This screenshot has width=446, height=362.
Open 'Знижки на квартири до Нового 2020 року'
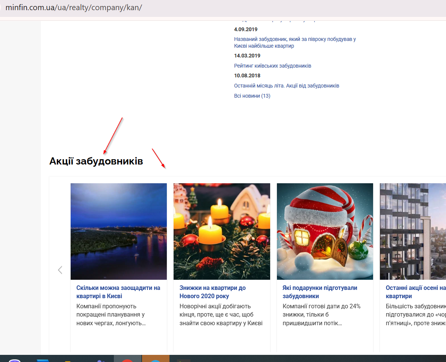click(x=212, y=292)
